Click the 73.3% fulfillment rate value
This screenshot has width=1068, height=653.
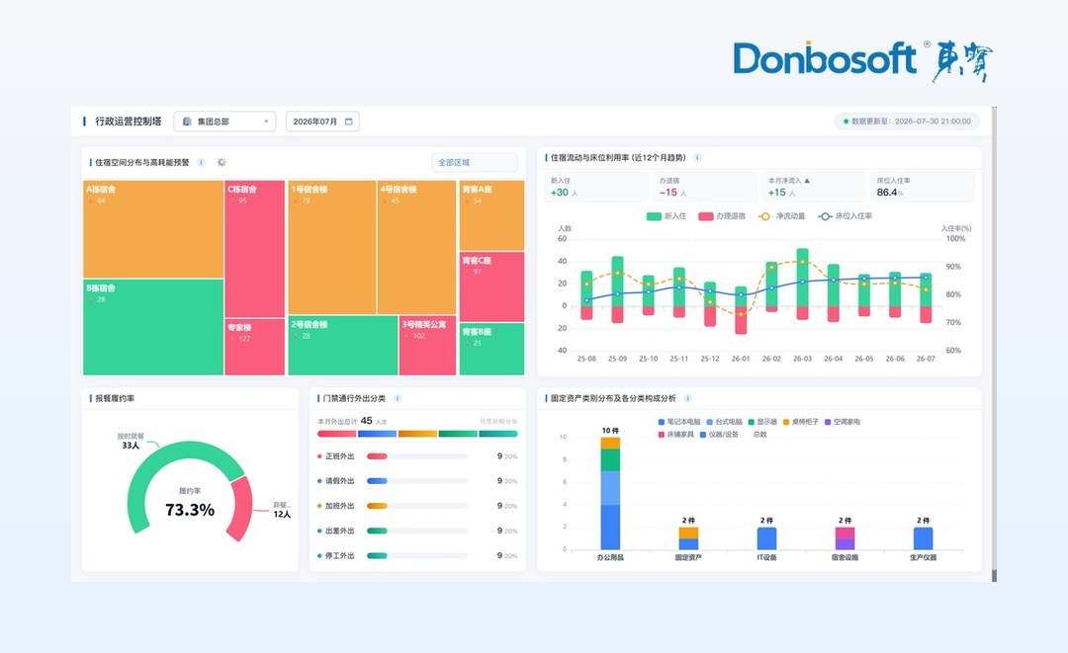(190, 510)
